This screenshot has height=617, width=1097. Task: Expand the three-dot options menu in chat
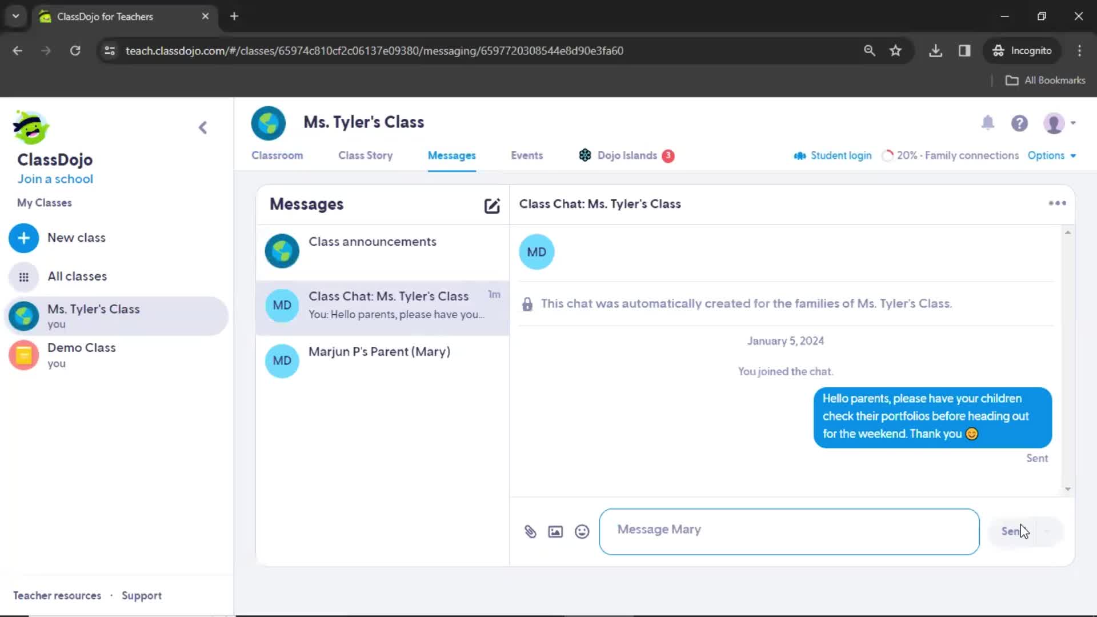1057,203
